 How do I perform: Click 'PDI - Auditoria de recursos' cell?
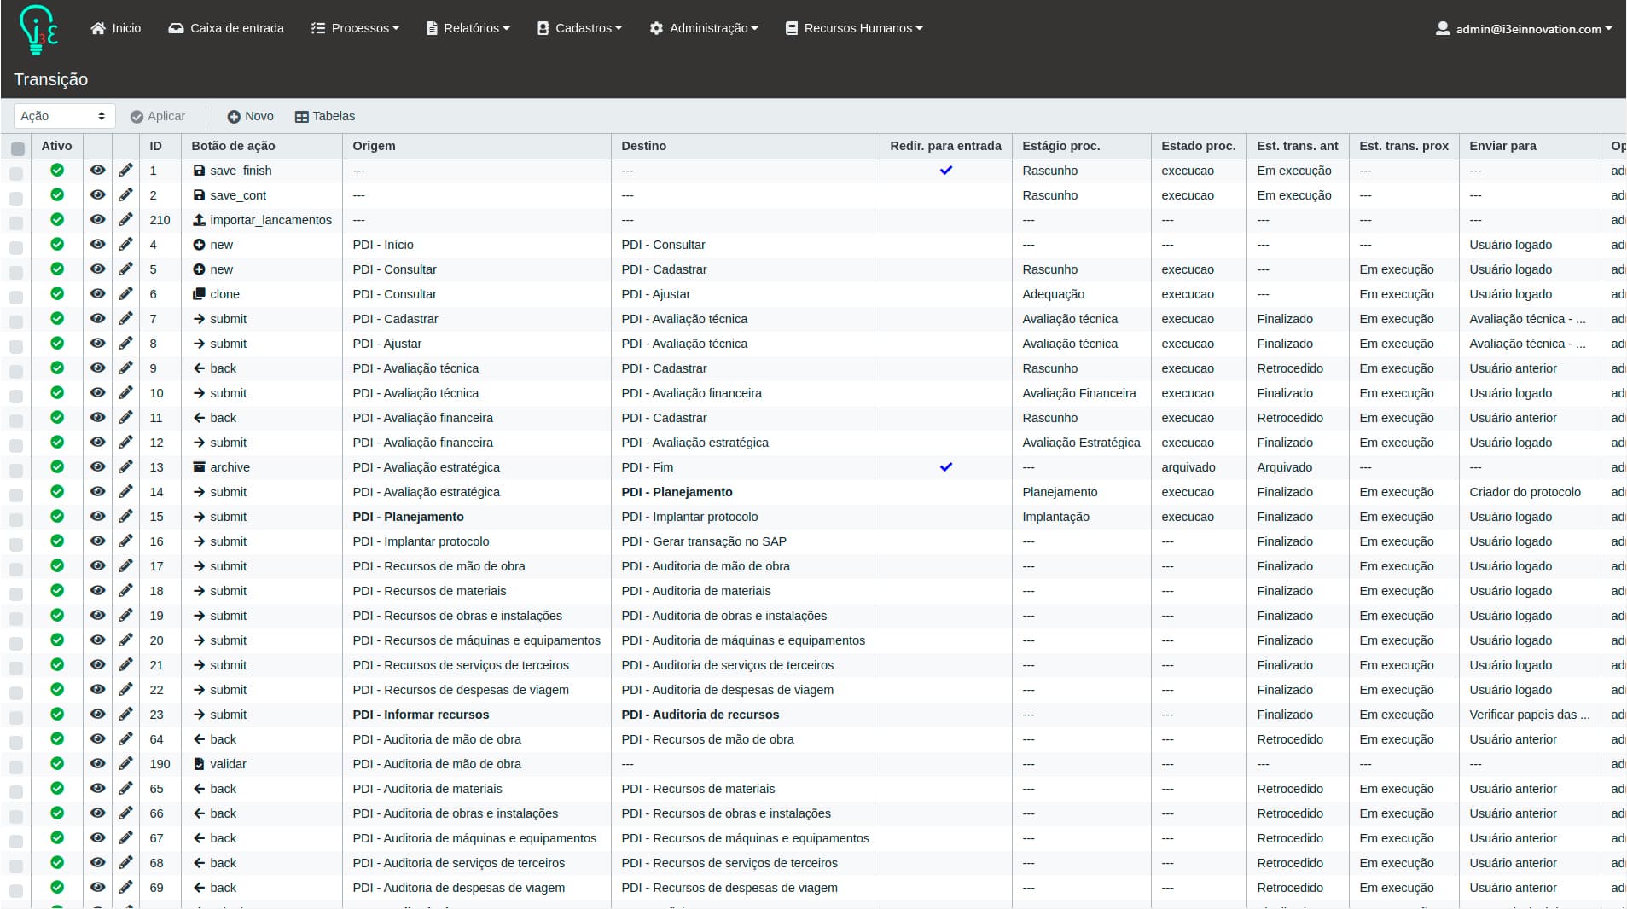pyautogui.click(x=700, y=715)
